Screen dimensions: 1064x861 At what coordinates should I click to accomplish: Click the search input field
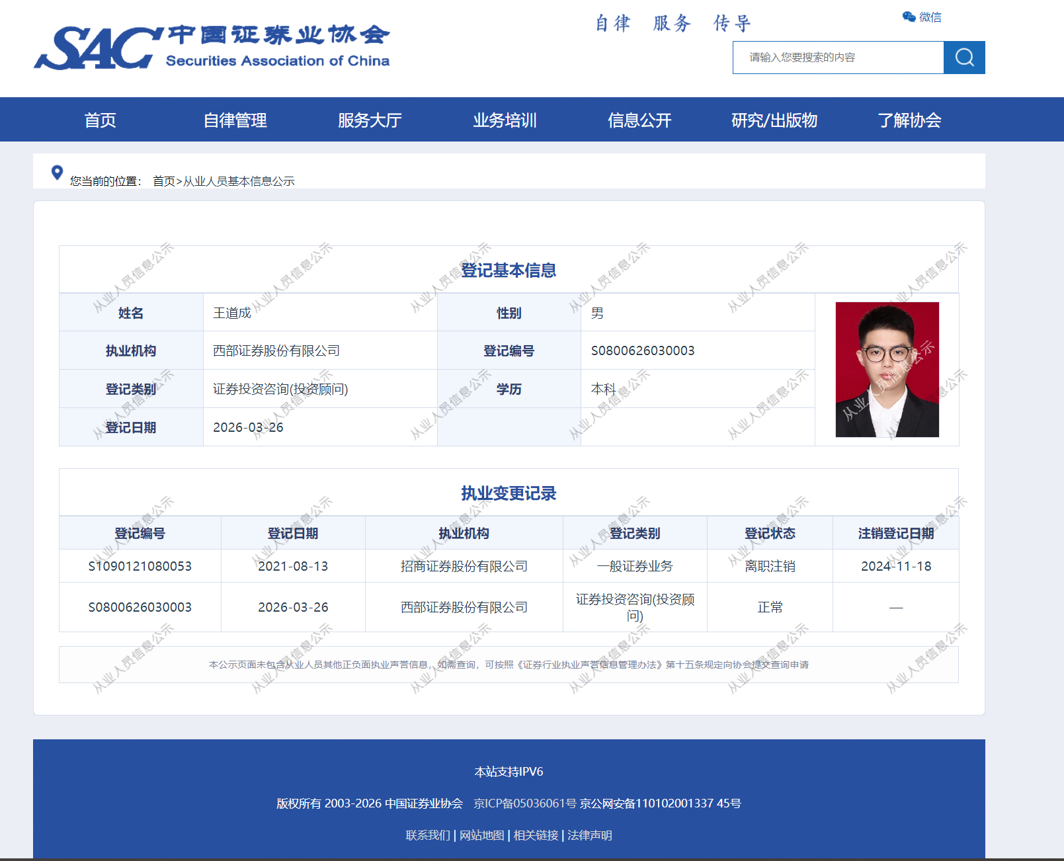point(838,58)
